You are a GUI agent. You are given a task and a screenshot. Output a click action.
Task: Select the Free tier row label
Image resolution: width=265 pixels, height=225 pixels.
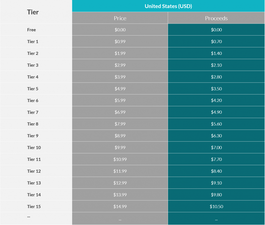click(x=31, y=30)
